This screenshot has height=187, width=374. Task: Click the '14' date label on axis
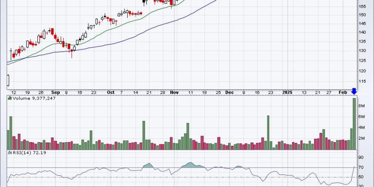pos(135,93)
